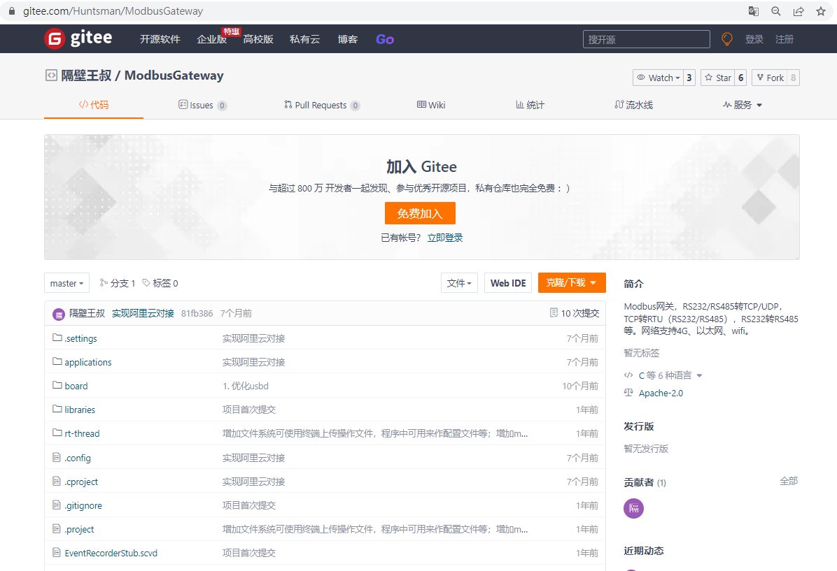The height and width of the screenshot is (571, 837).
Task: Expand the 服务 tab dropdown
Action: 742,105
